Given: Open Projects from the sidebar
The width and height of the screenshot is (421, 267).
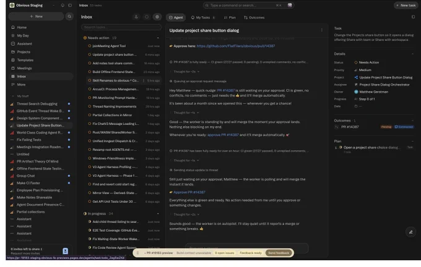Looking at the screenshot, I should point(24,52).
